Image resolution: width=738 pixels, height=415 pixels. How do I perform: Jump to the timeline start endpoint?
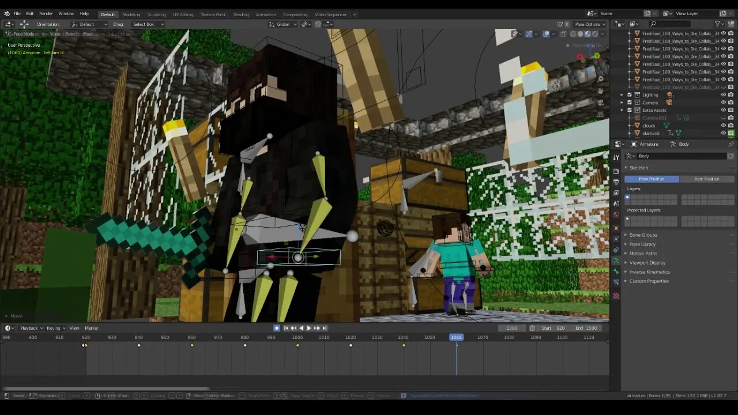click(x=285, y=328)
